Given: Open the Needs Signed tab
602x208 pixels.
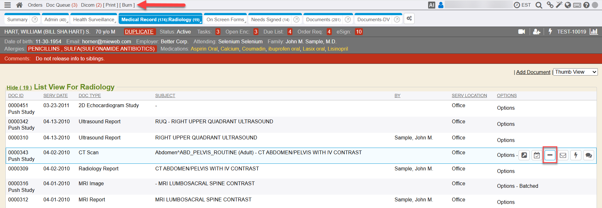Looking at the screenshot, I should [x=270, y=20].
